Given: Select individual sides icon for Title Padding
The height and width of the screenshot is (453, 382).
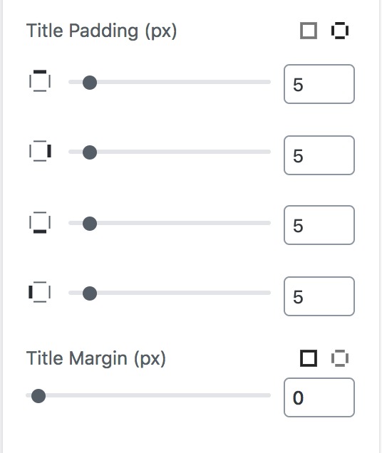Looking at the screenshot, I should click(x=339, y=31).
